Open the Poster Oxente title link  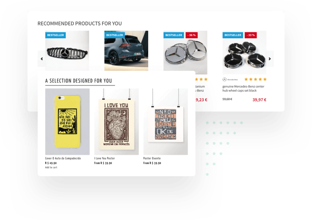coord(152,158)
